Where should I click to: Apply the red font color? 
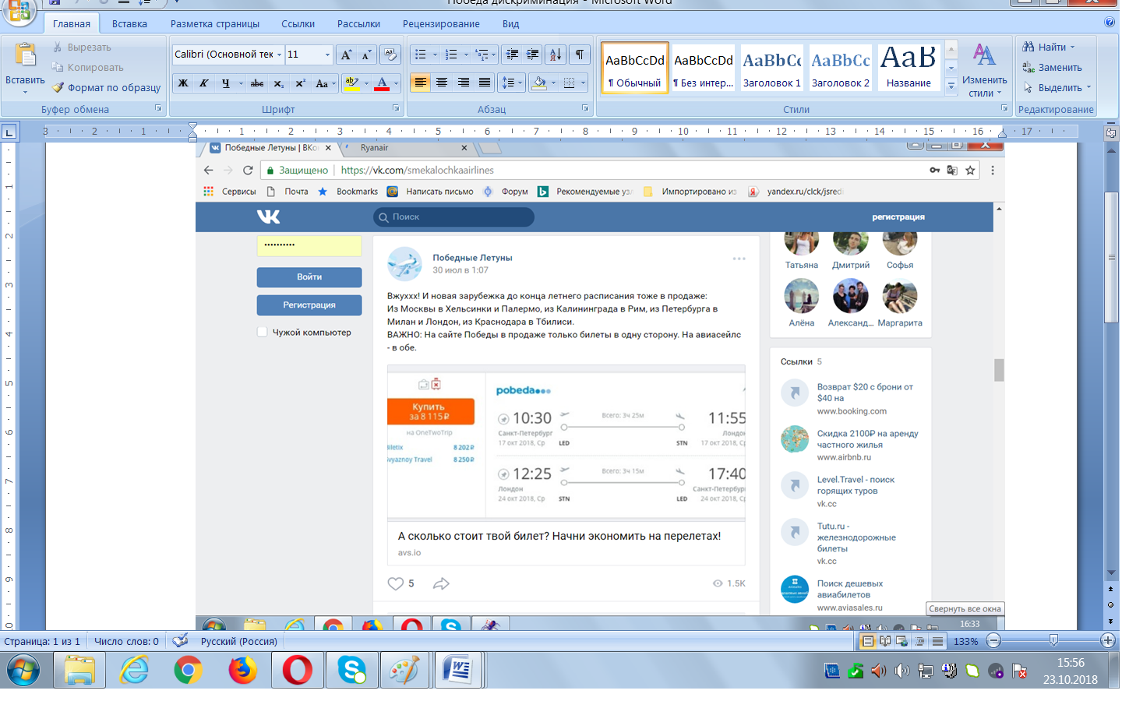click(382, 83)
